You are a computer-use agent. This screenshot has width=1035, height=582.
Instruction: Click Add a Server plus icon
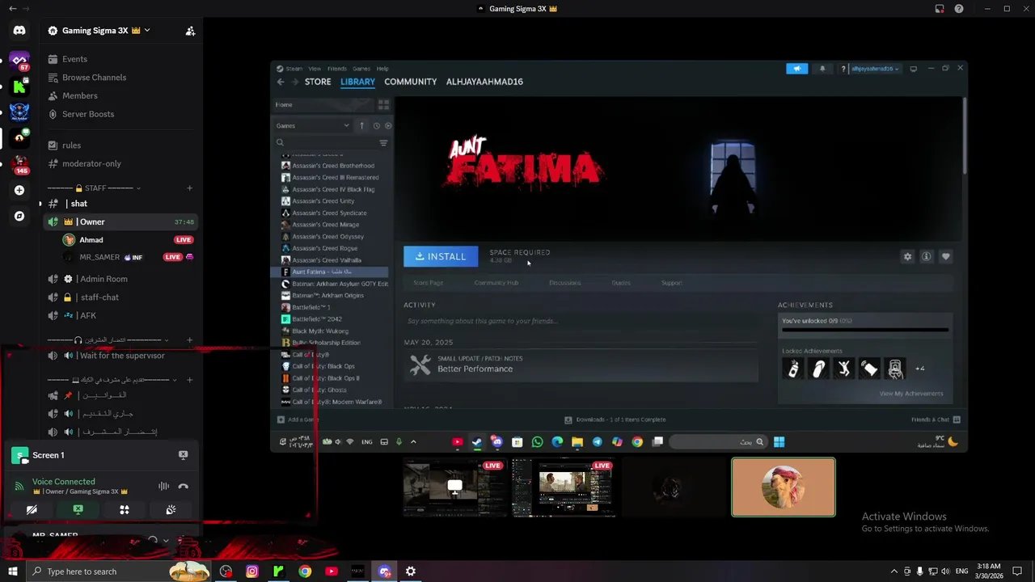tap(19, 190)
